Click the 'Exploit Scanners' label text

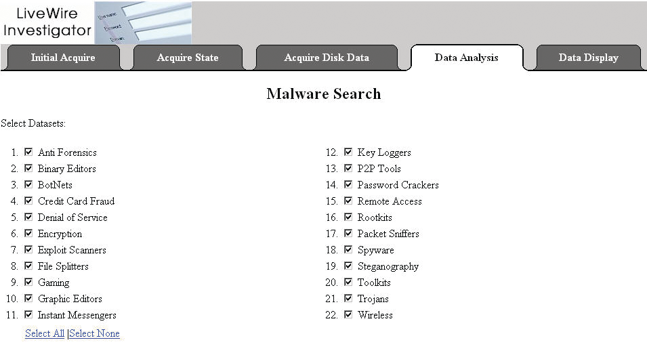pos(72,250)
